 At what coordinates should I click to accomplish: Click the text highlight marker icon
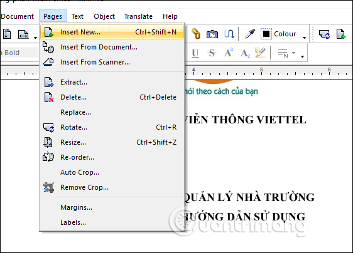(261, 53)
